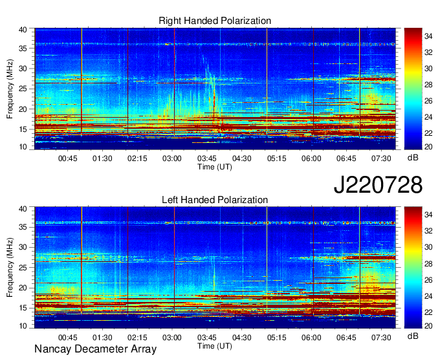Click the Right Handed Polarization spectrogram image
This screenshot has width=440, height=357.
(215, 89)
